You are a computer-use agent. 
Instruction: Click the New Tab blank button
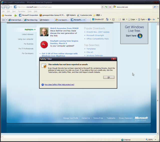click(88, 20)
